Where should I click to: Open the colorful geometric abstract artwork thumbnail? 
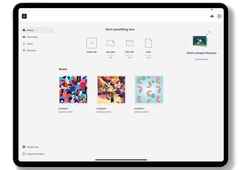pyautogui.click(x=73, y=90)
